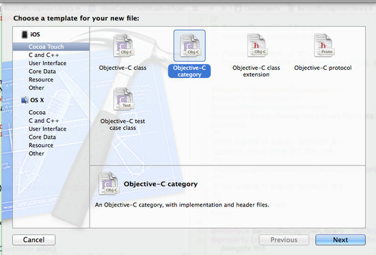
Task: Click the Cancel button
Action: [x=33, y=240]
